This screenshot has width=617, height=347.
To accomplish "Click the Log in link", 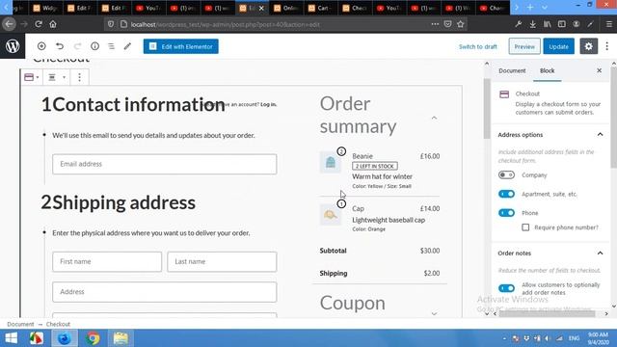I will click(268, 104).
